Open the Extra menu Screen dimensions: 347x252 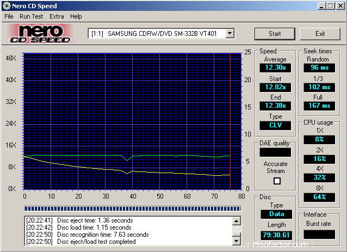(57, 16)
